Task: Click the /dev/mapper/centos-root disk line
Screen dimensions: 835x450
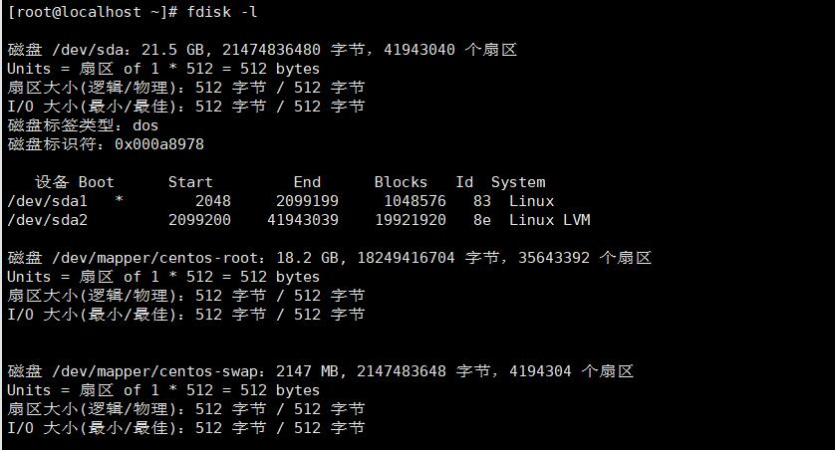Action: tap(329, 258)
